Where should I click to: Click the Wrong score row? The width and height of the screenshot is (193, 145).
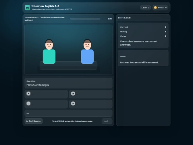[x=143, y=32]
